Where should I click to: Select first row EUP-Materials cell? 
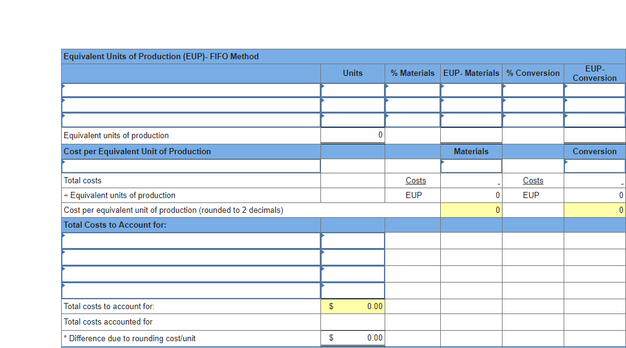(471, 90)
